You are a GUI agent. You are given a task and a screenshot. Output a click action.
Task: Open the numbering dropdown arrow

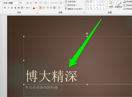[49, 3]
